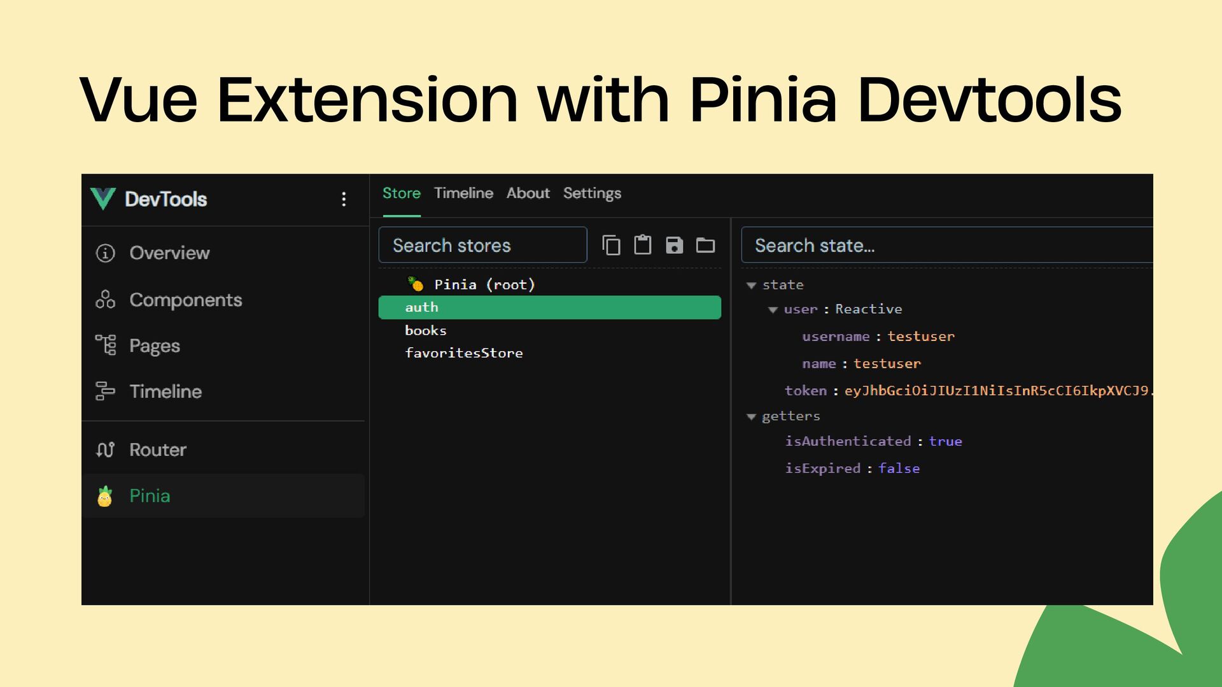Switch to the Timeline tab
This screenshot has width=1222, height=687.
(x=463, y=193)
